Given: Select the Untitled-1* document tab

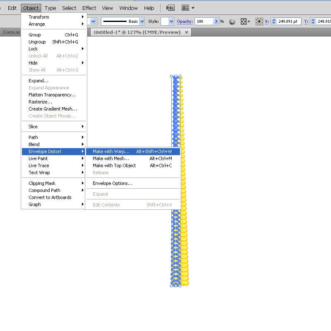Looking at the screenshot, I should (x=137, y=32).
